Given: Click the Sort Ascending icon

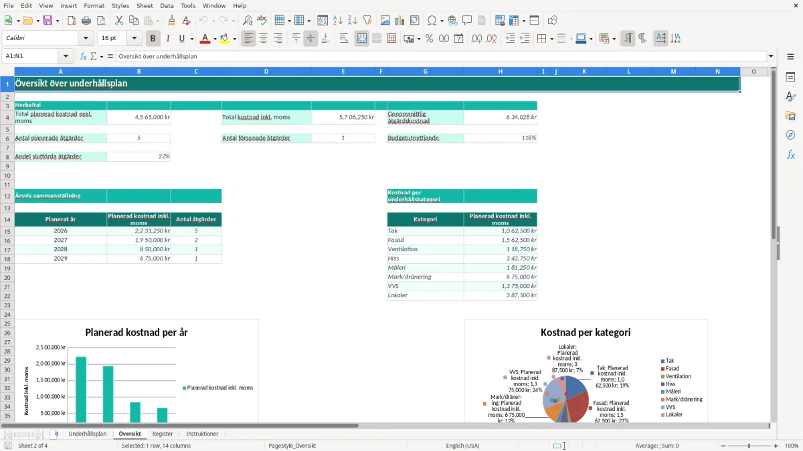Looking at the screenshot, I should [x=338, y=21].
